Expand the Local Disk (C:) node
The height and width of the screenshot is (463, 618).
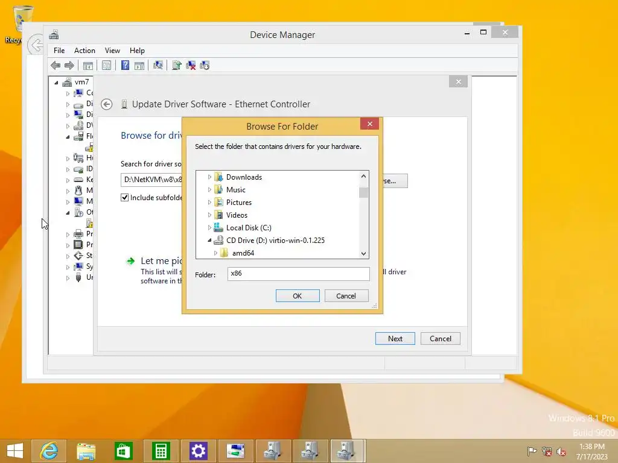209,227
